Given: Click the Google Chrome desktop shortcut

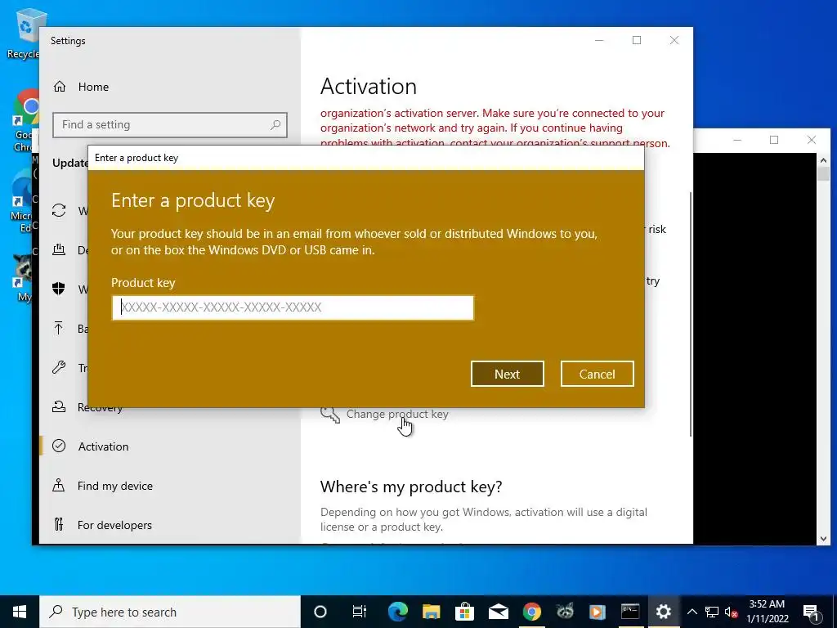Looking at the screenshot, I should [24, 120].
